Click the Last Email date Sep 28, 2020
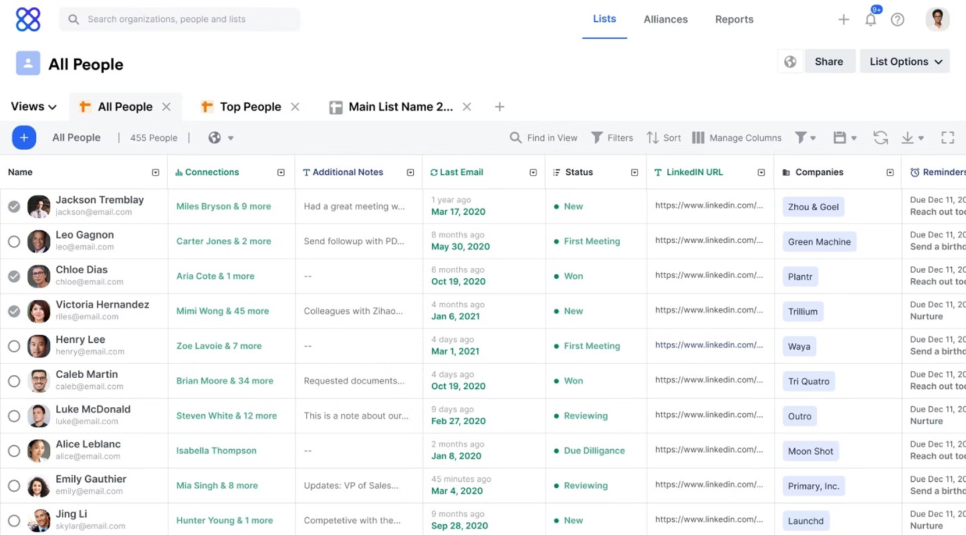 coord(459,526)
